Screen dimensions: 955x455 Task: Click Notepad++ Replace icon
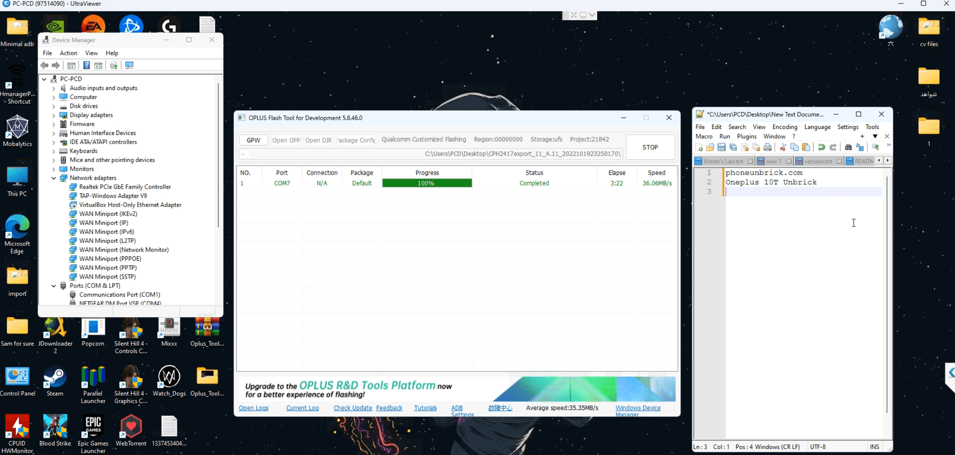coord(860,147)
